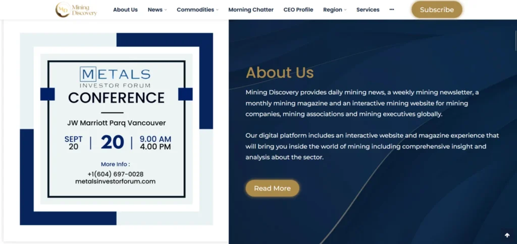Open the Region menu
This screenshot has width=517, height=244.
pos(332,10)
